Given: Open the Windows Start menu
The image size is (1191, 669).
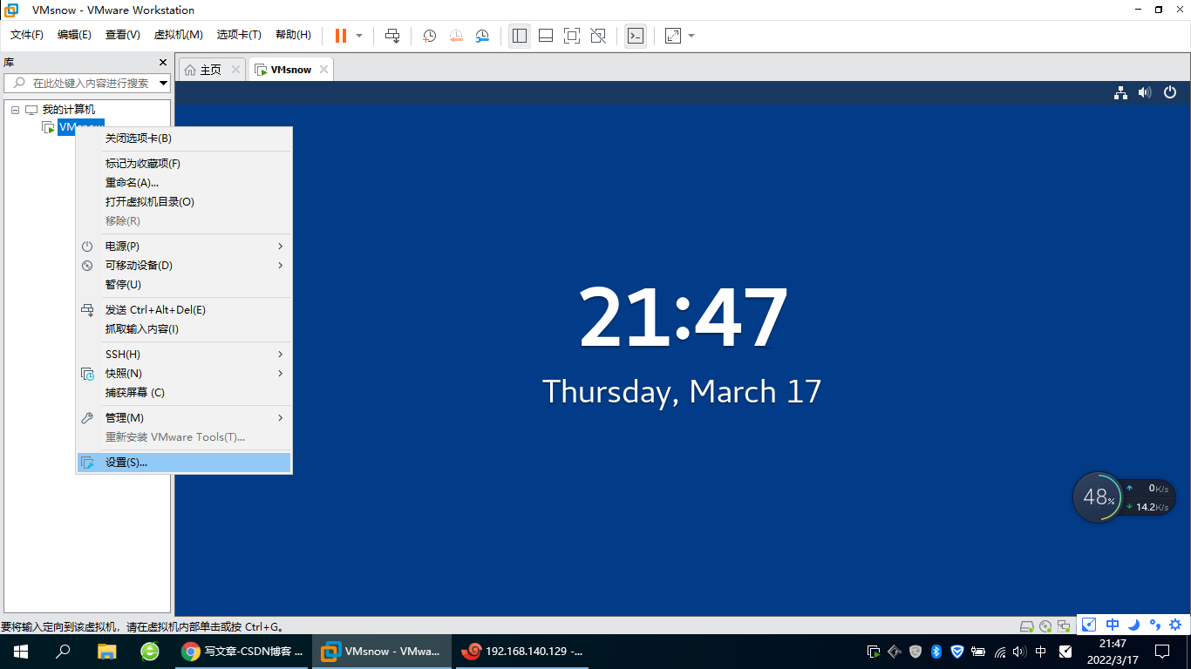Looking at the screenshot, I should [21, 652].
